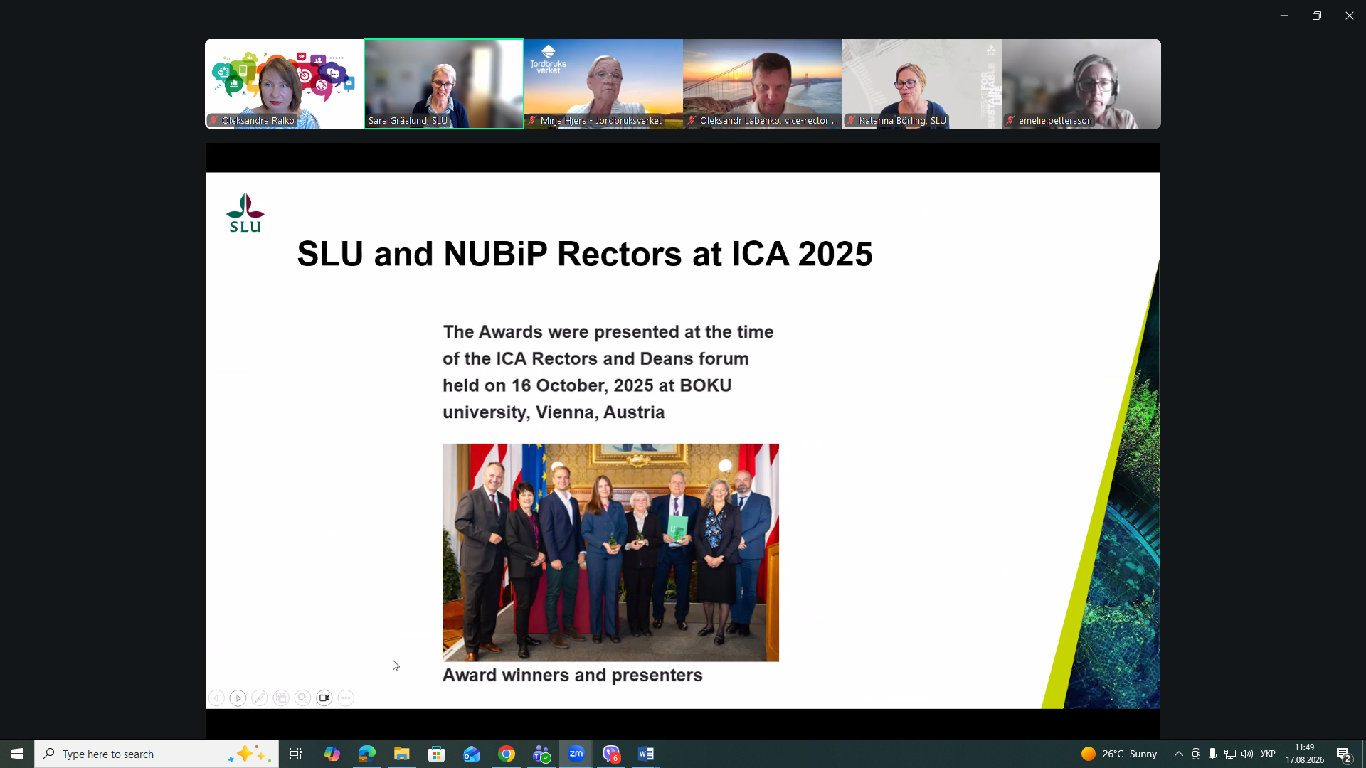1366x768 pixels.
Task: Open File Explorer from taskbar
Action: point(401,754)
